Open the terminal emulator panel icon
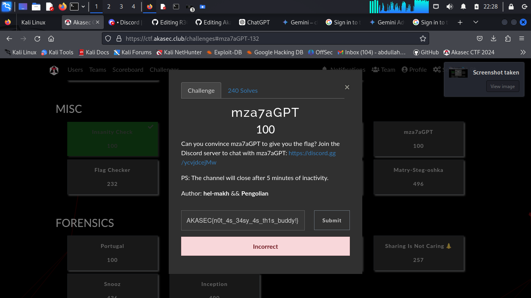 [74, 7]
